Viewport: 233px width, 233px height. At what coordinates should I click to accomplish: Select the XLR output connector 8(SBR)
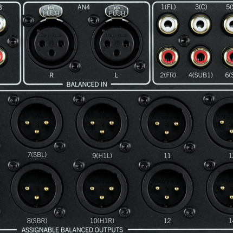click(x=37, y=189)
